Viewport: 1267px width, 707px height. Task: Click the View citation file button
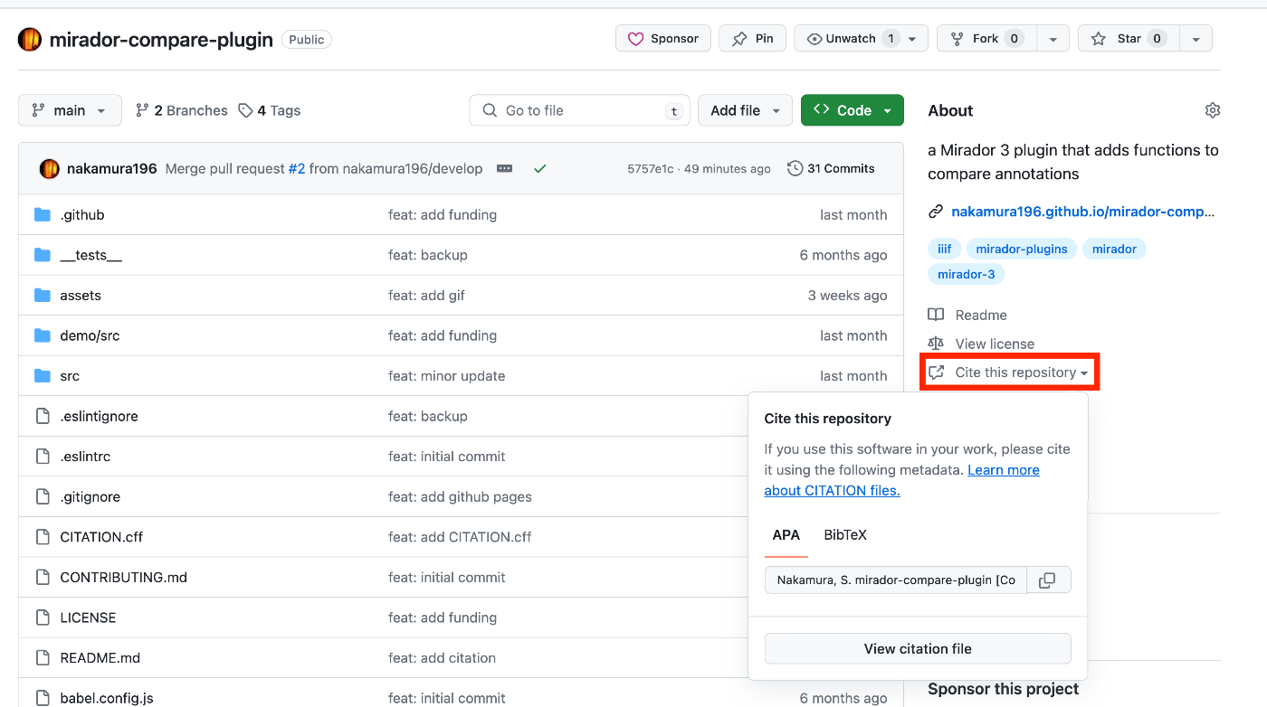918,648
